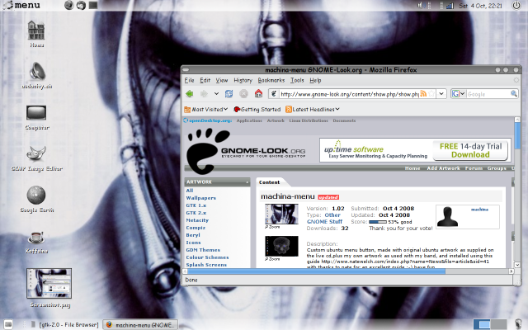
Task: Click the vertical scrollbar down arrow
Action: (517, 265)
